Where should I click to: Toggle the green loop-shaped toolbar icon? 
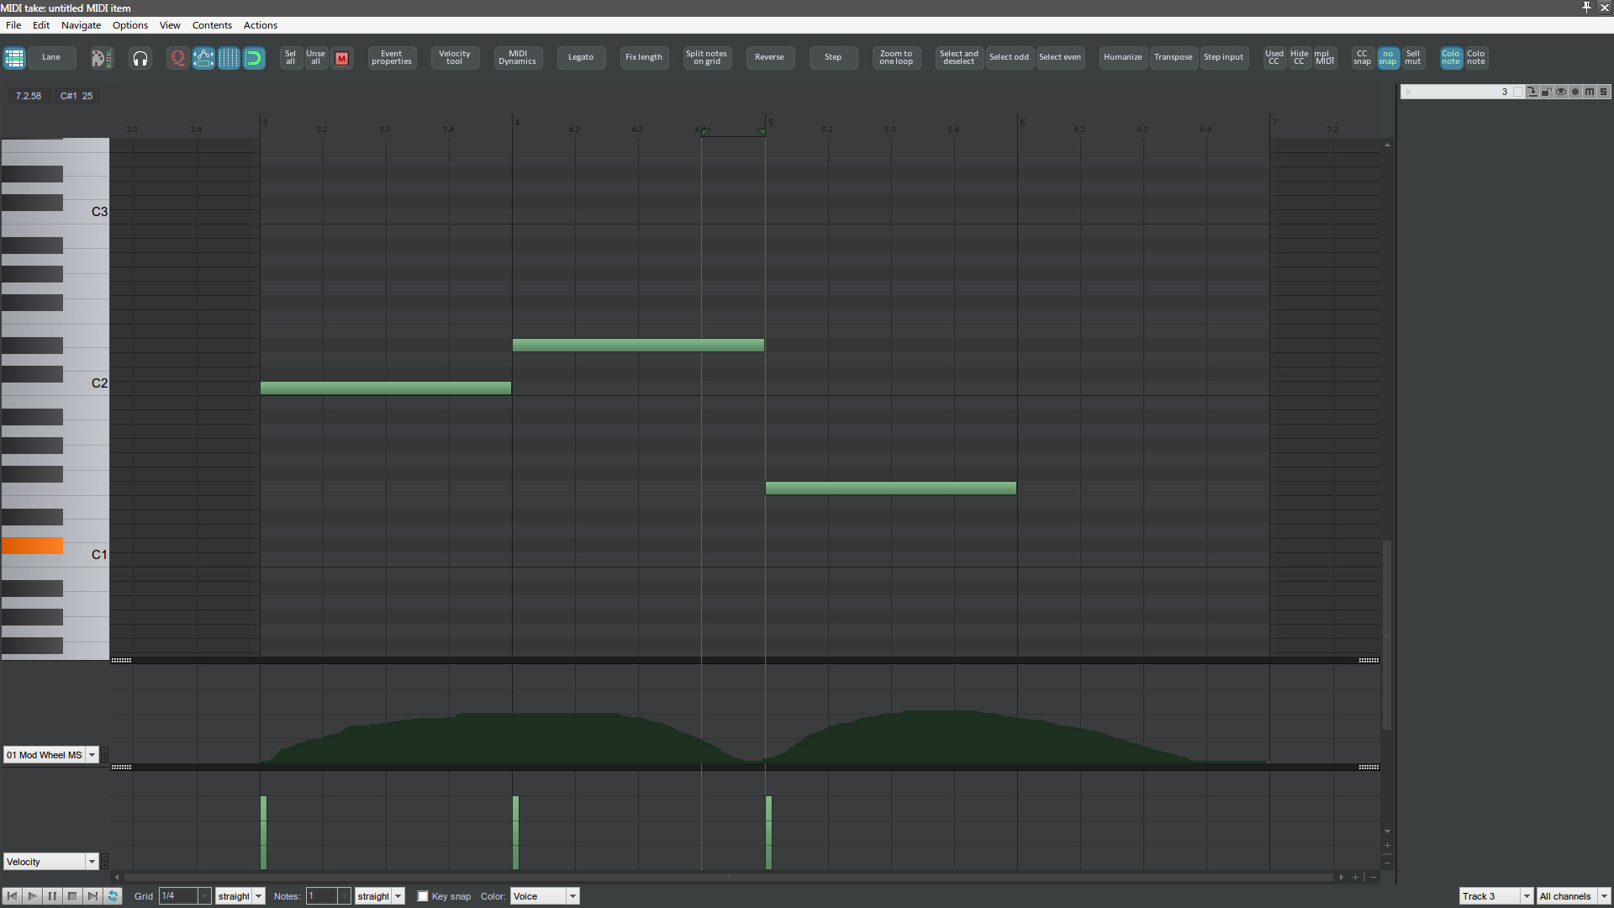(254, 58)
